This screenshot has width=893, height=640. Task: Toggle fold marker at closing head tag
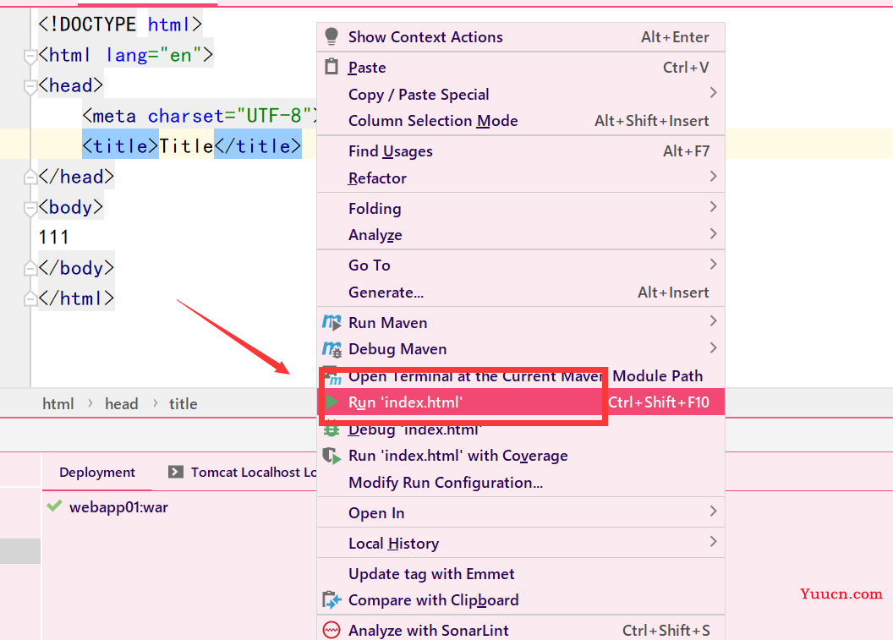click(30, 177)
